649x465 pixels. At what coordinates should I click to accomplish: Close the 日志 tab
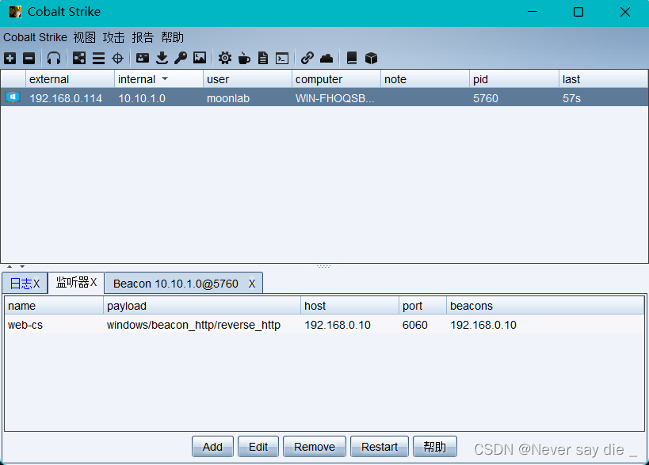36,284
